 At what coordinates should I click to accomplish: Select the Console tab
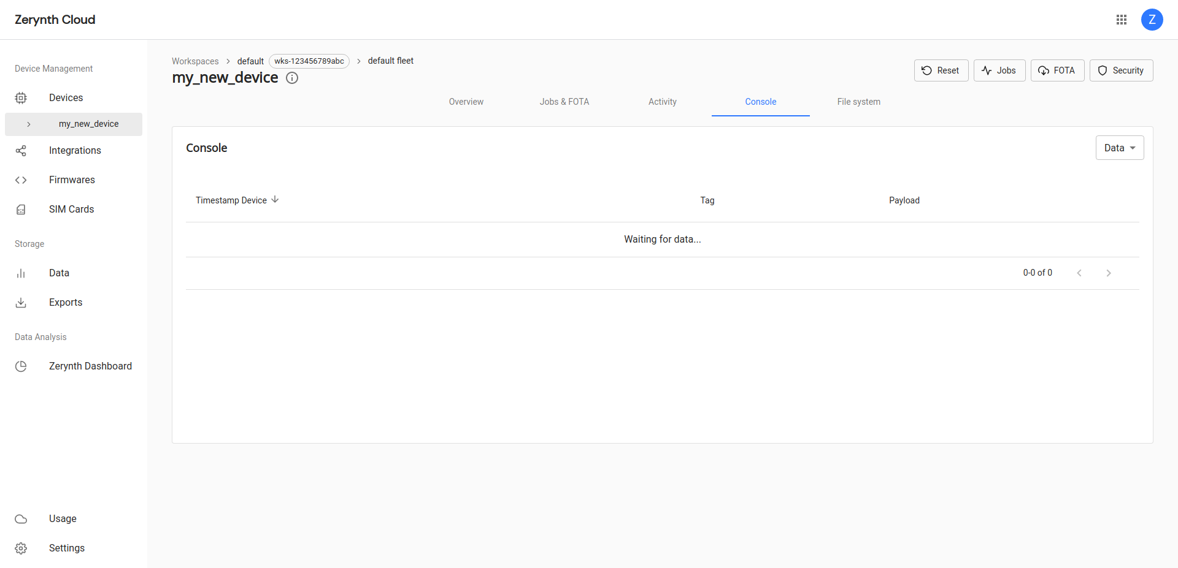(761, 102)
